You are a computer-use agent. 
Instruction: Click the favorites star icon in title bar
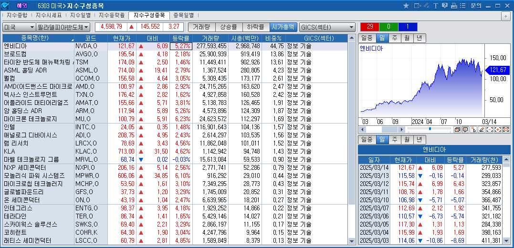tap(406, 6)
